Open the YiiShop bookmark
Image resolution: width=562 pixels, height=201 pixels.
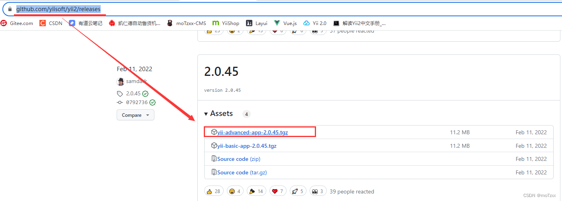226,23
